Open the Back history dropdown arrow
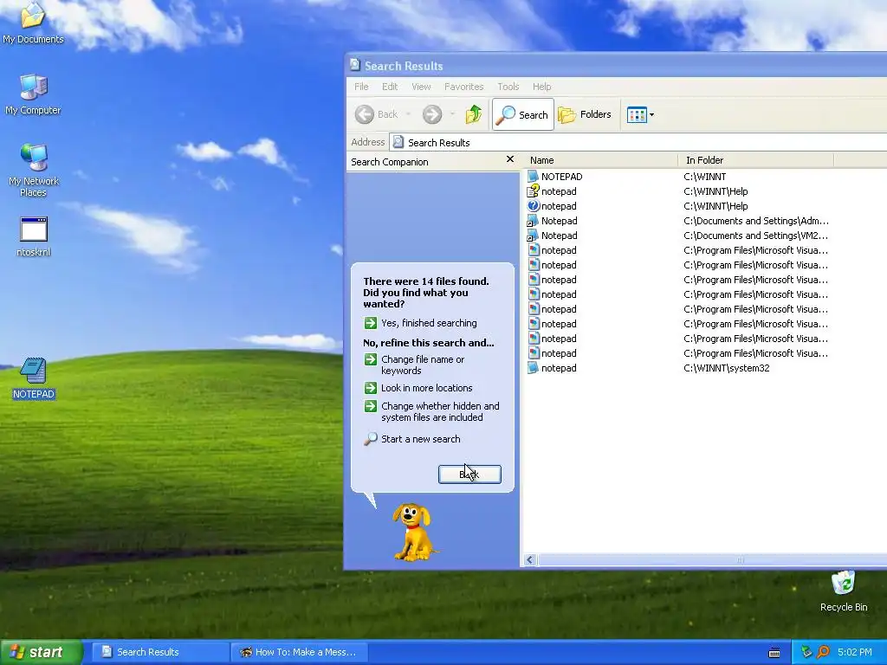The width and height of the screenshot is (887, 665). (409, 114)
